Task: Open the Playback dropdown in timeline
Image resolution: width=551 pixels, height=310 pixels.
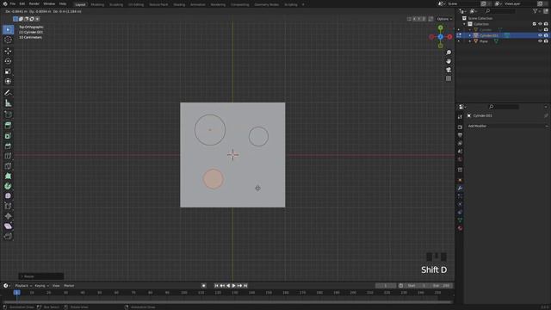Action: (x=23, y=286)
